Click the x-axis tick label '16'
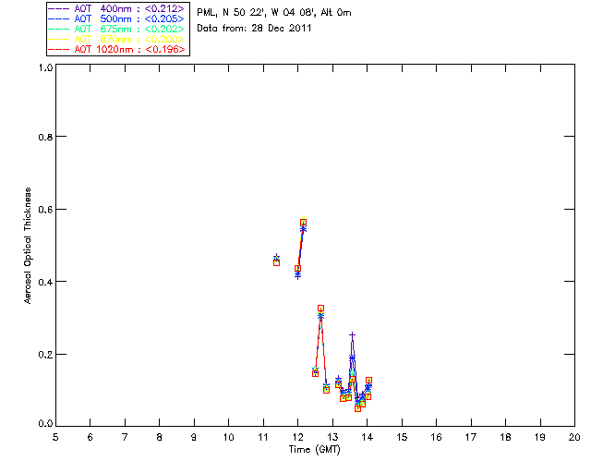Screen dimensions: 591x473 (x=437, y=437)
